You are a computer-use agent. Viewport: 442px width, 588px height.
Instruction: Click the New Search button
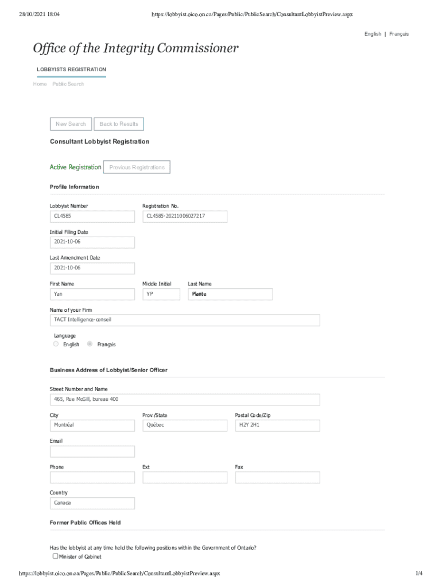pos(71,123)
